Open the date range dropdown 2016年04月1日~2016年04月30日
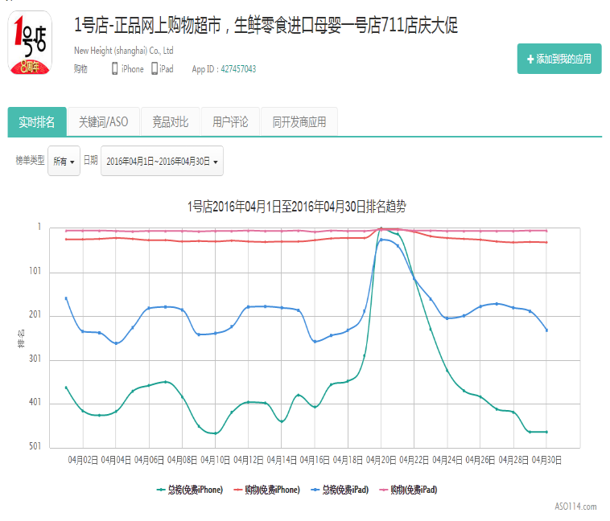This screenshot has width=610, height=521. pyautogui.click(x=162, y=161)
